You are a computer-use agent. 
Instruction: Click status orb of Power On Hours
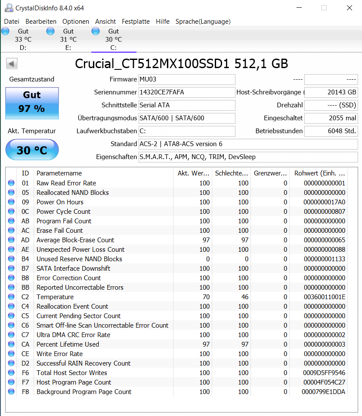point(11,202)
